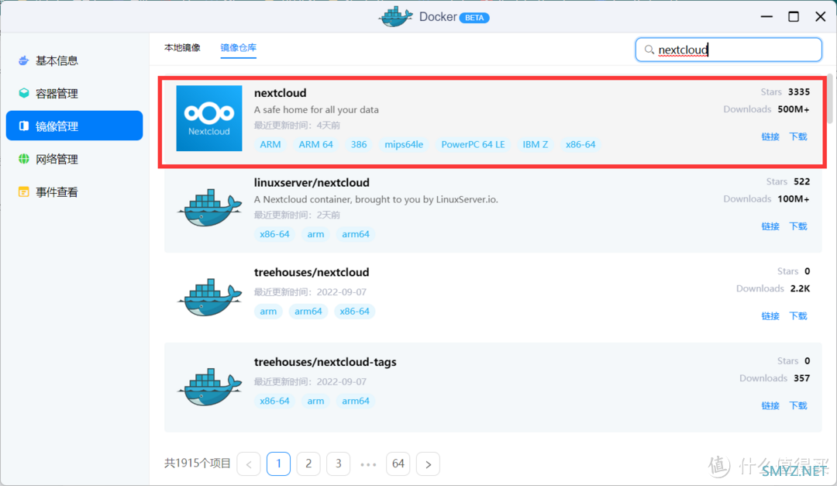Switch to the 镜像仓库 tab
The width and height of the screenshot is (837, 486).
[x=239, y=47]
